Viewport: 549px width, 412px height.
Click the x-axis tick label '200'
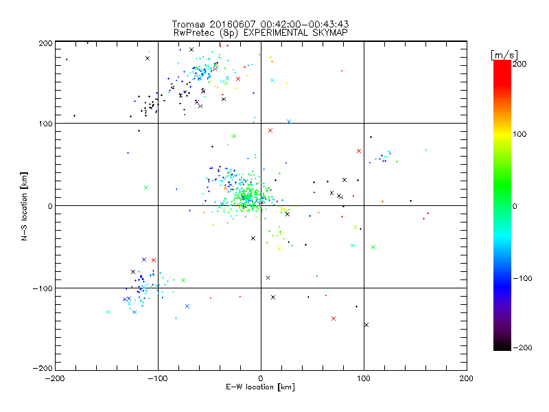[467, 378]
